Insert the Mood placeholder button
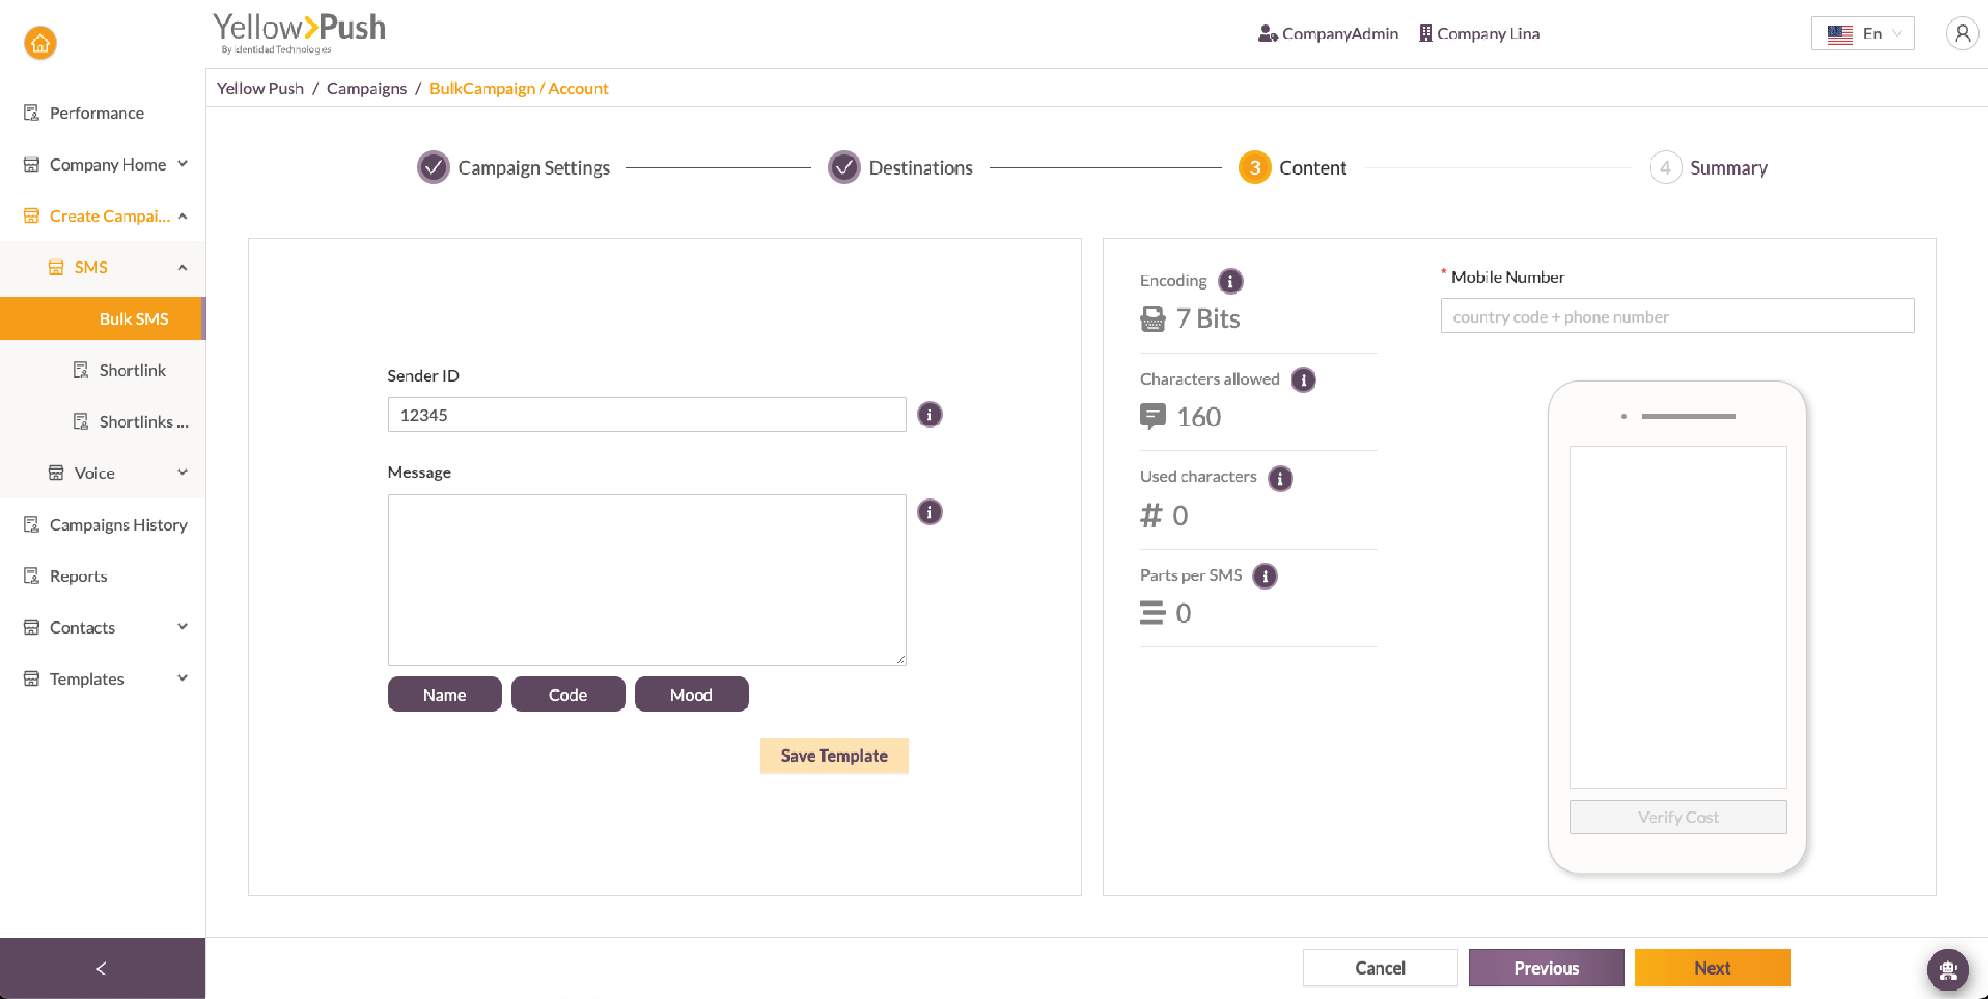 [691, 694]
